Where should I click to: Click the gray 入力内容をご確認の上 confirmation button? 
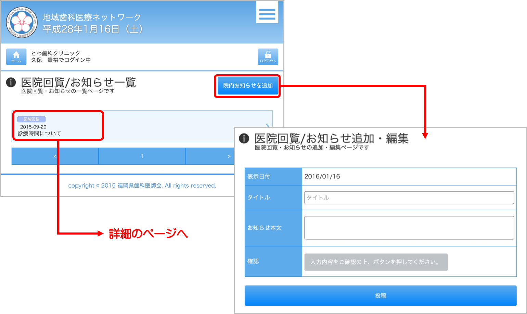[x=376, y=262]
